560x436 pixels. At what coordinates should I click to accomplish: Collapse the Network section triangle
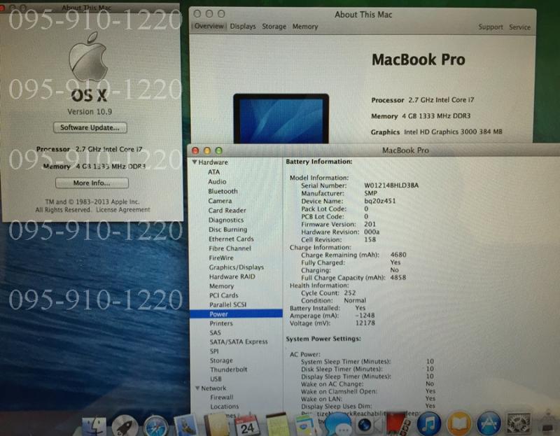(197, 388)
